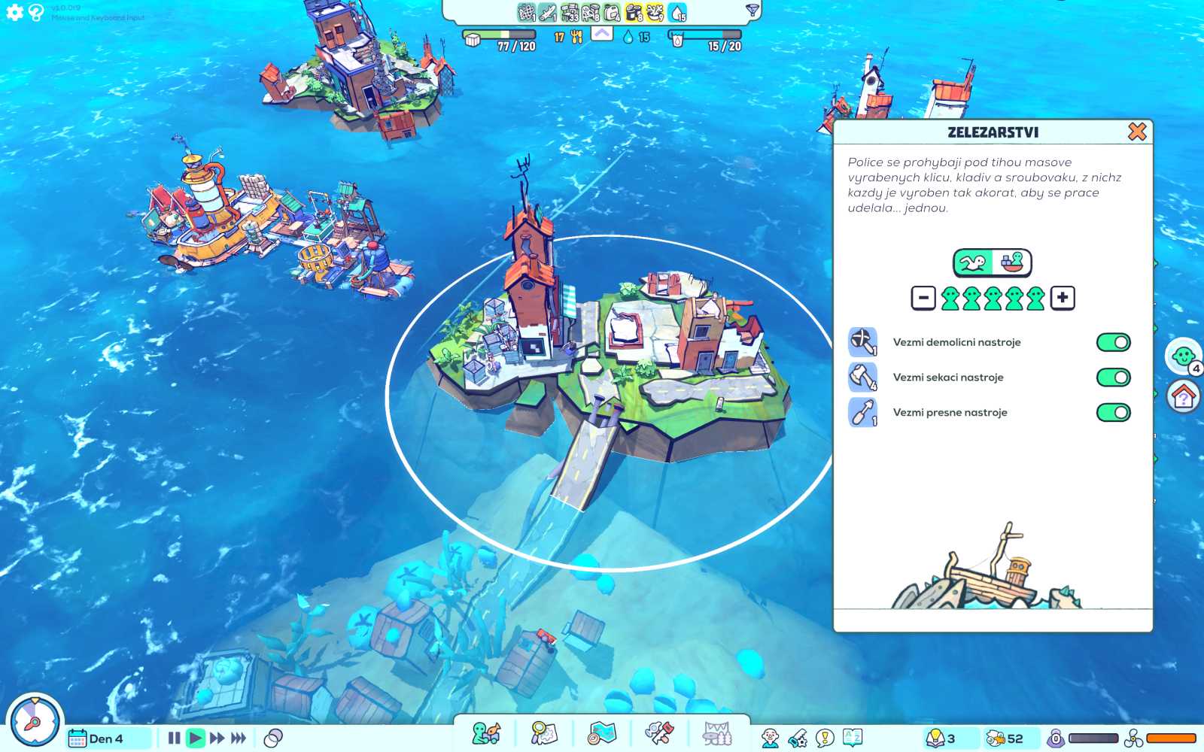
Task: Open the exclamation speech bubble alerts
Action: [x=825, y=738]
